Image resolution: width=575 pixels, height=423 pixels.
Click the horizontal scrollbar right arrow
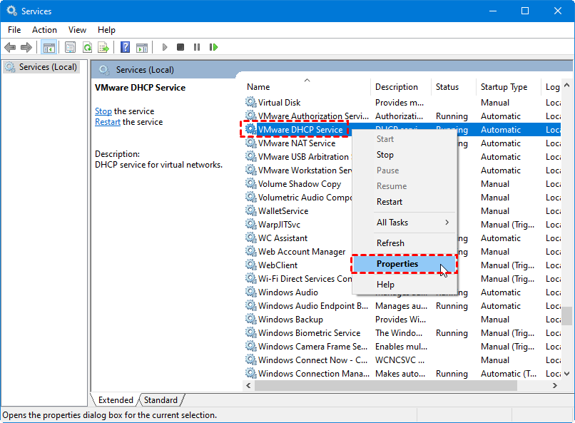554,385
